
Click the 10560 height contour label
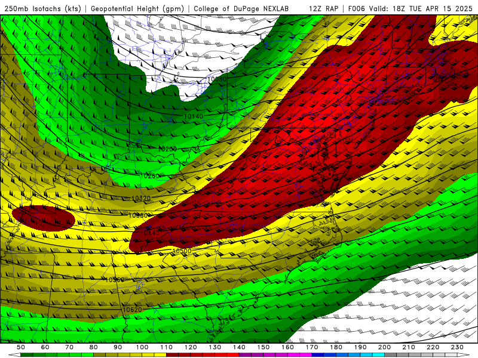pyautogui.click(x=114, y=279)
